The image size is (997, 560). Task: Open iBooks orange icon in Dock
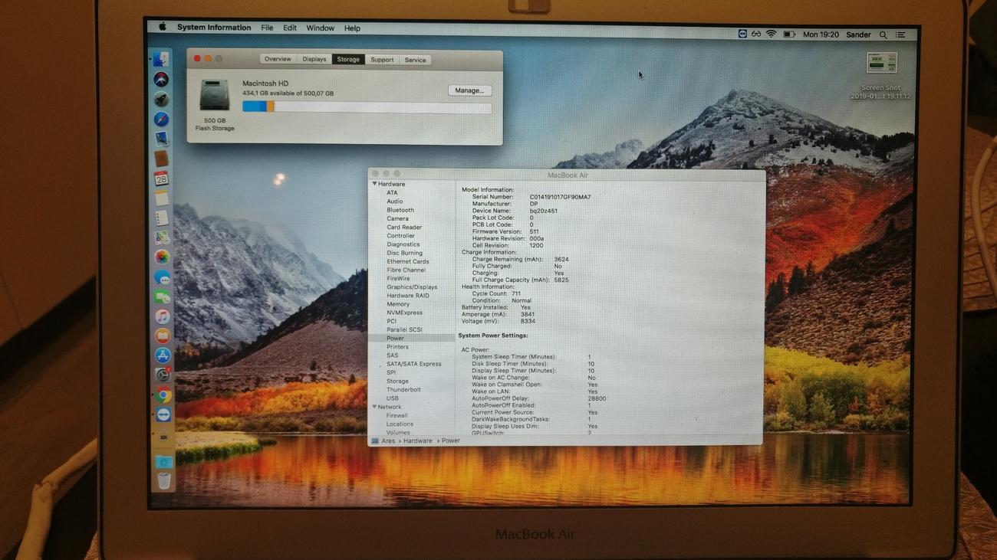(163, 336)
